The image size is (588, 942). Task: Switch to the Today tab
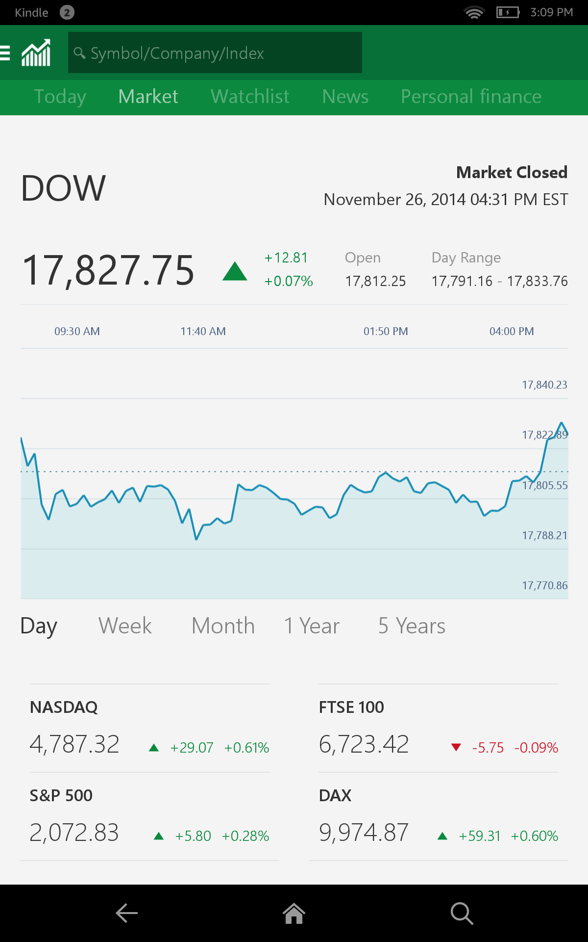coord(60,97)
